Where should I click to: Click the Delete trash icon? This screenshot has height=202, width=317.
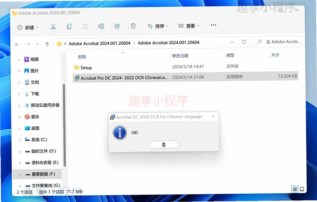(133, 26)
